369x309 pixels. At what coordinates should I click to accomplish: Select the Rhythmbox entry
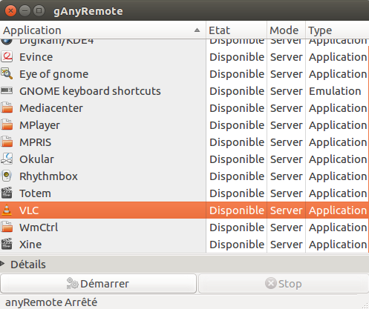point(48,176)
